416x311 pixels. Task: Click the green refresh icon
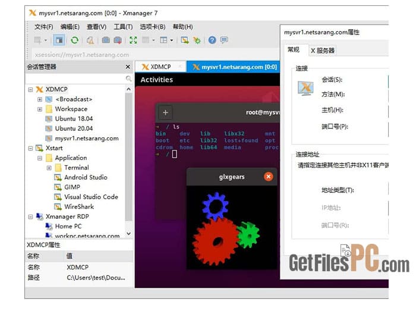pos(74,40)
